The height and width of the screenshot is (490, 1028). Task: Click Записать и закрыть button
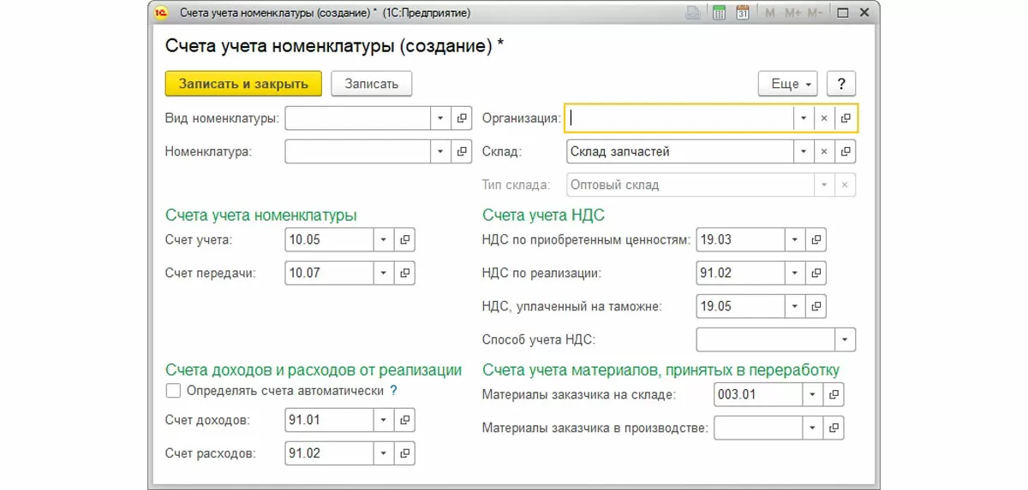tap(243, 84)
